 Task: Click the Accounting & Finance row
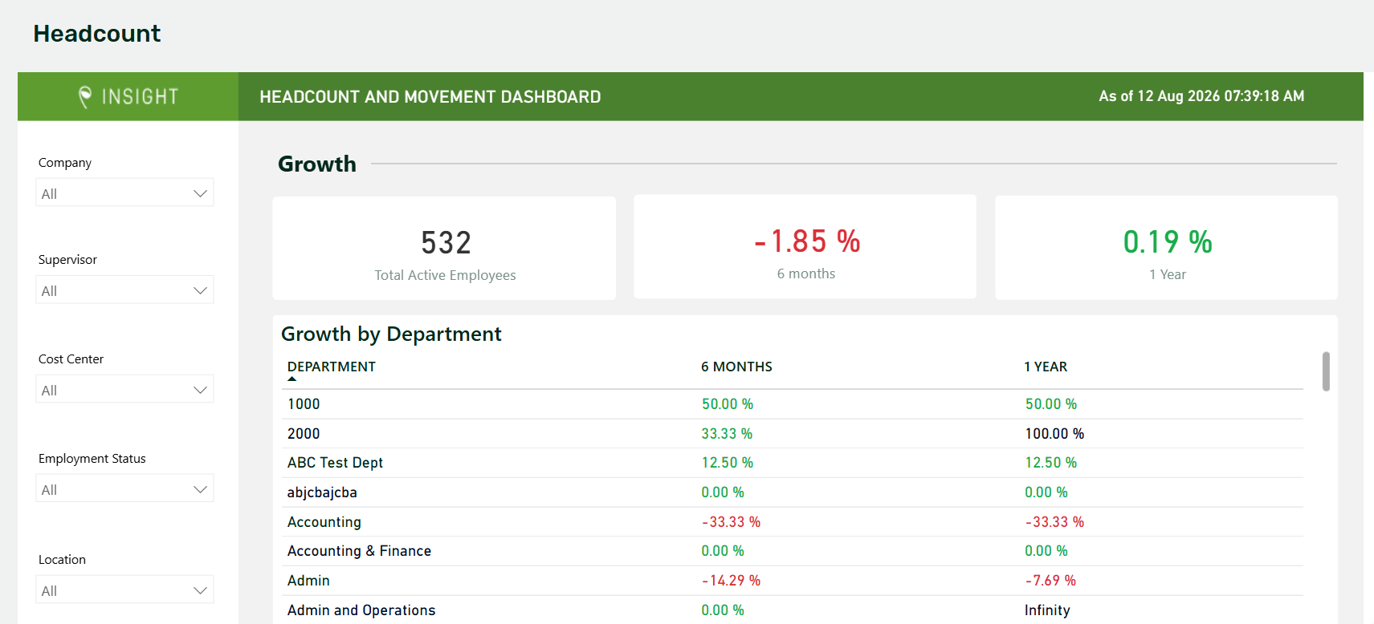pos(793,551)
